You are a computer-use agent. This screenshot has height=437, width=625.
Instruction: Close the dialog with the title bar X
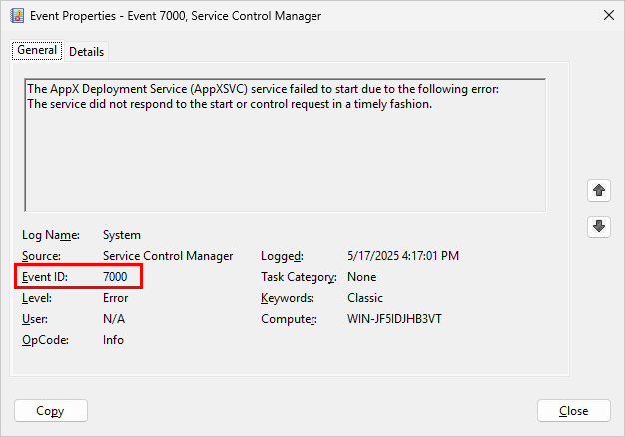[x=609, y=15]
